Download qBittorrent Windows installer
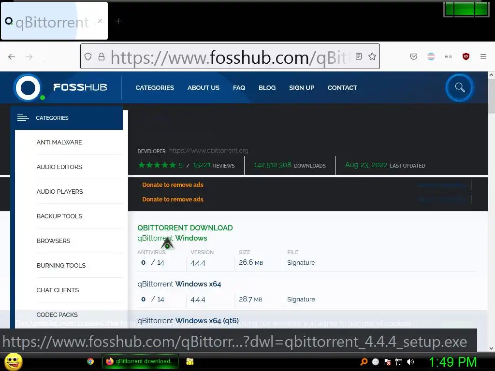Image resolution: width=495 pixels, height=371 pixels. point(172,238)
